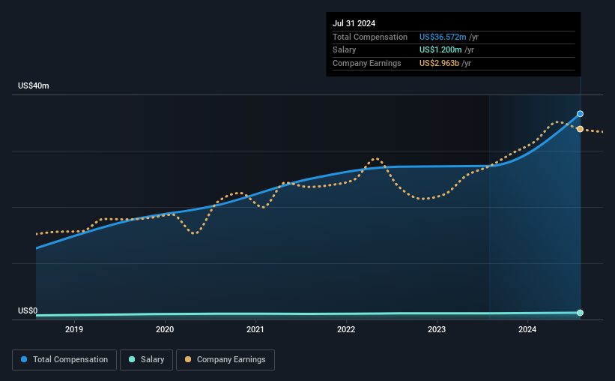Click the Jul 31 2024 tooltip date
Viewport: 615px width, 381px height.
[354, 23]
